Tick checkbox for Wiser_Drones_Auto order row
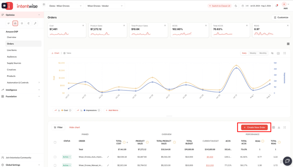 click(x=55, y=157)
